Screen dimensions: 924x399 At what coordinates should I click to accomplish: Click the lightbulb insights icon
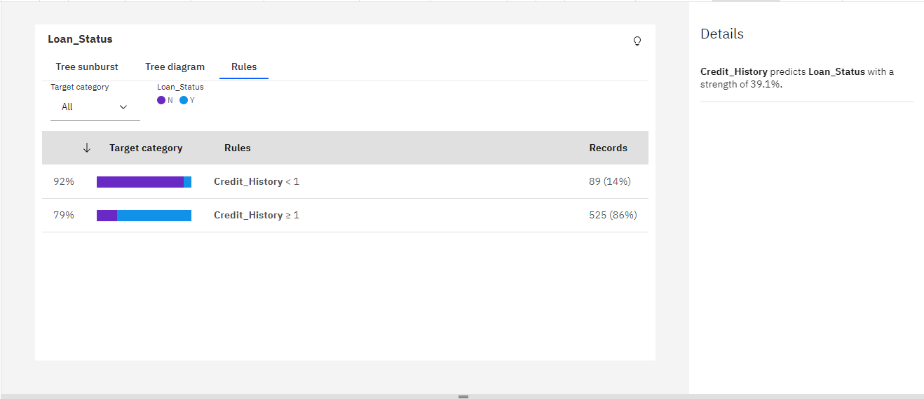637,41
